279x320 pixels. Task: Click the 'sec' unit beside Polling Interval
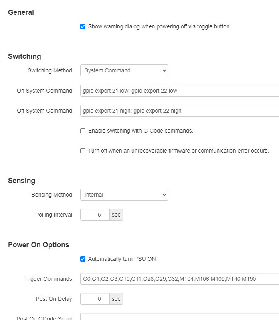116,215
